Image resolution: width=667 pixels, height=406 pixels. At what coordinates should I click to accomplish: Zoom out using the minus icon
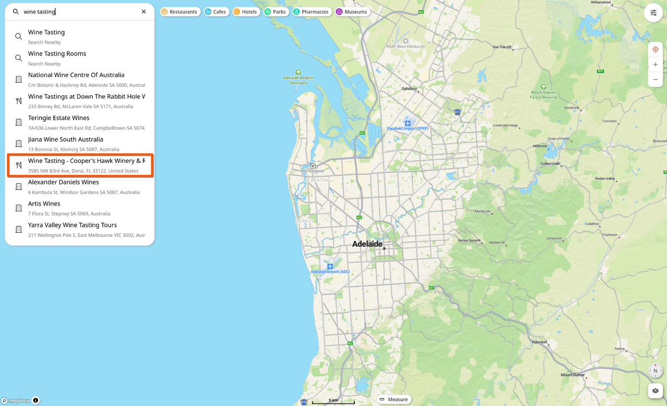tap(655, 79)
